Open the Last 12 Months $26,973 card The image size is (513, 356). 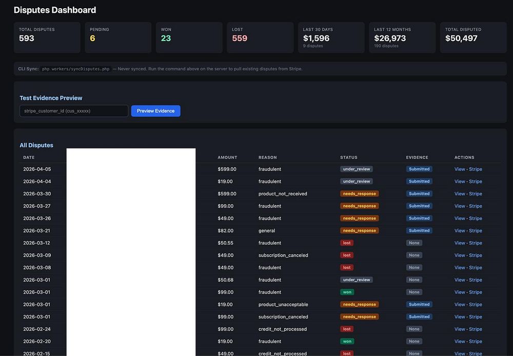[x=402, y=37]
